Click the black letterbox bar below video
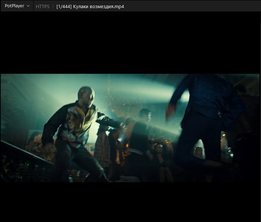This screenshot has width=261, height=222. pos(130,202)
